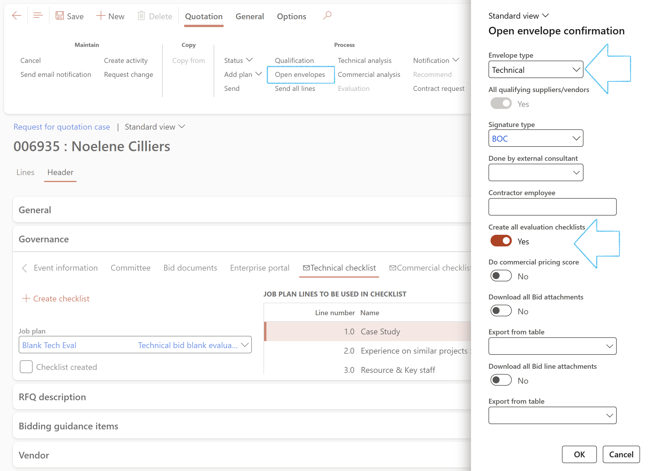The height and width of the screenshot is (471, 652).
Task: Click the Contractor employee input field
Action: (552, 207)
